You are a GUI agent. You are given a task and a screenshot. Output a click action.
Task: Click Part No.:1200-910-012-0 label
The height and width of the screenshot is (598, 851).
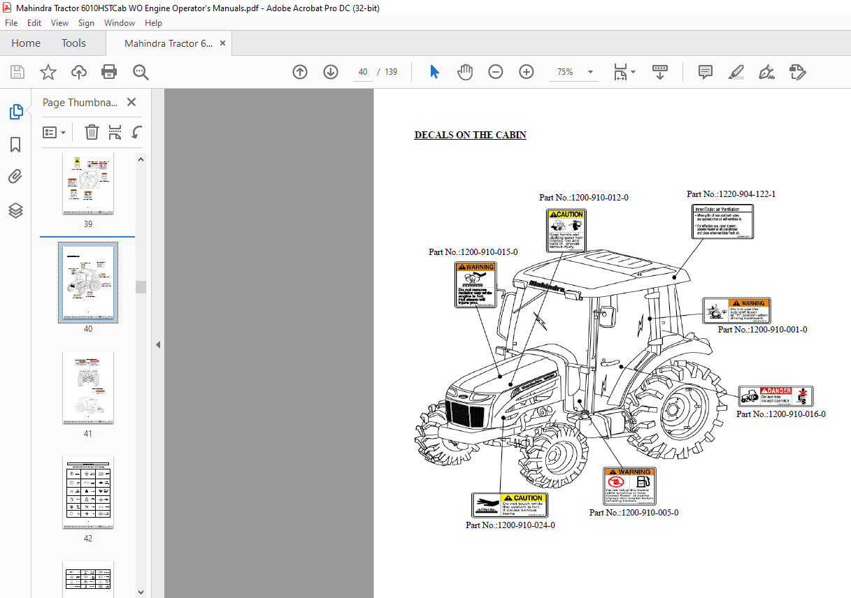click(x=583, y=198)
